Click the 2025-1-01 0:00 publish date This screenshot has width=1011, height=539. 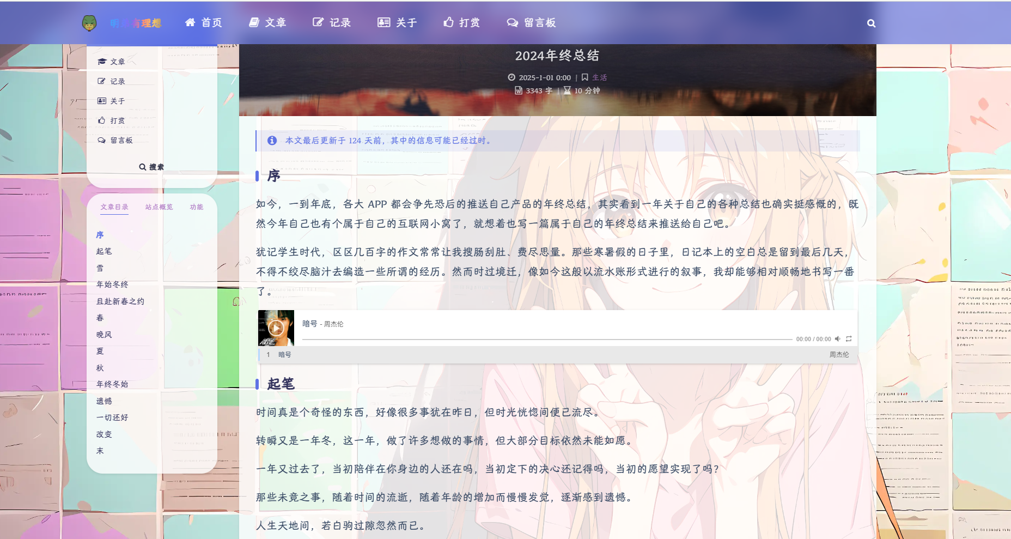coord(545,77)
